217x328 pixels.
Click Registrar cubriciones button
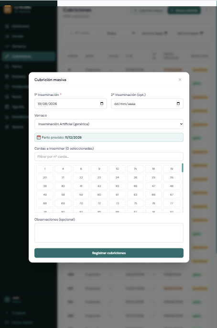pos(109,253)
